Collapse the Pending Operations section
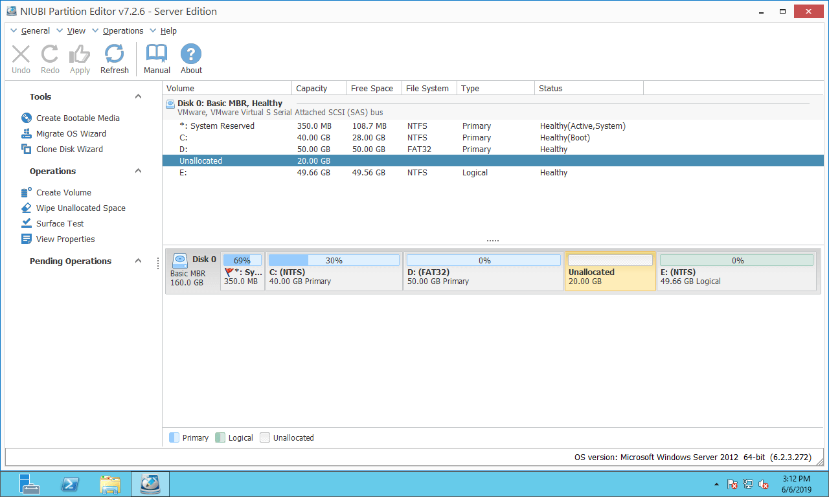 tap(138, 261)
